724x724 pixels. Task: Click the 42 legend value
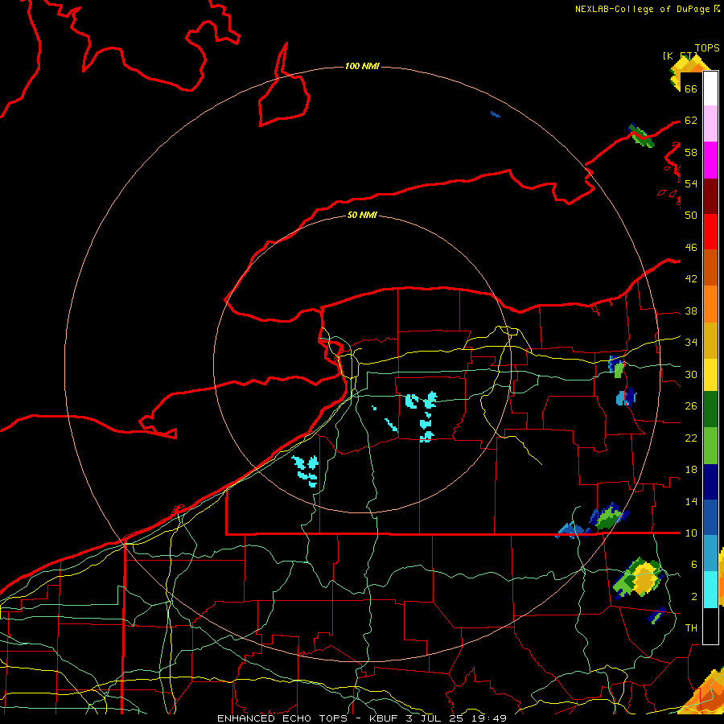pos(691,279)
